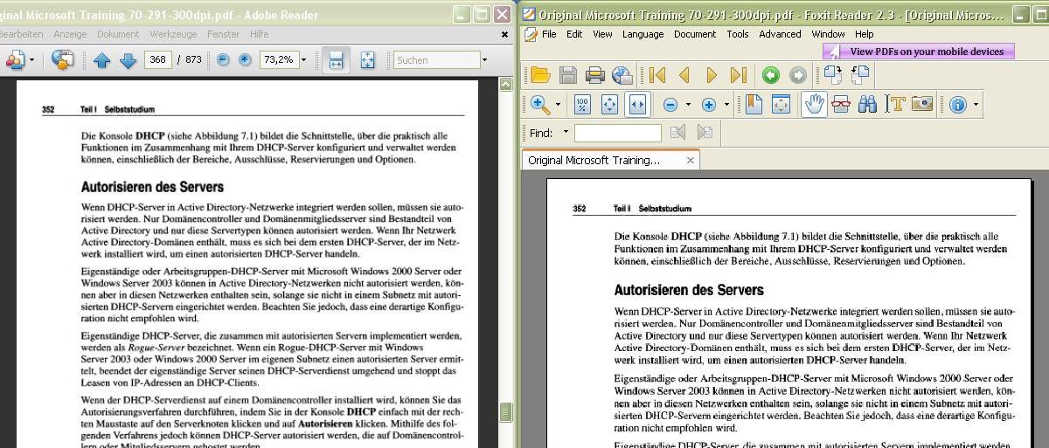Click the Email globe icon in Foxit

click(x=622, y=75)
